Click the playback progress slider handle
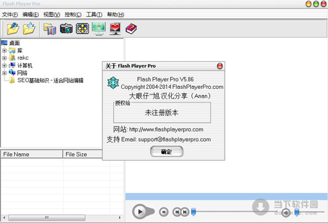 click(194, 212)
